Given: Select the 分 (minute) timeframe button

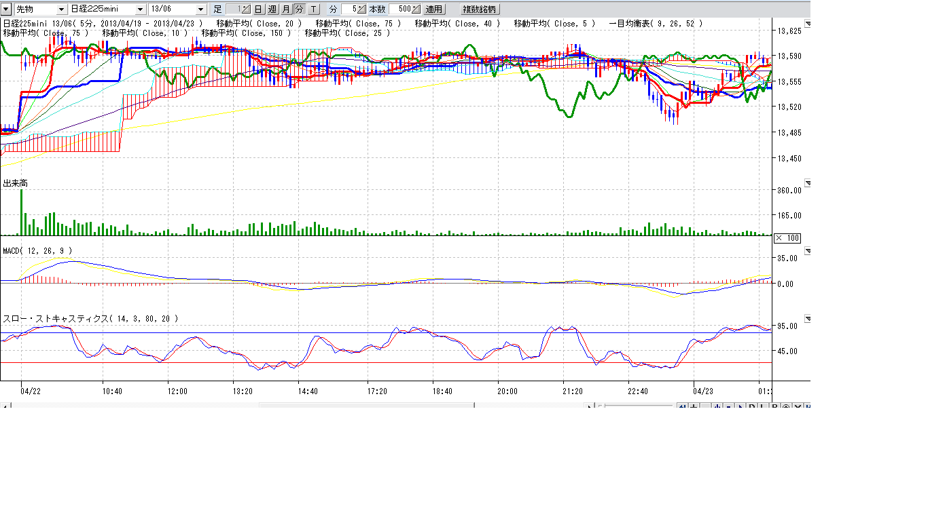Looking at the screenshot, I should pyautogui.click(x=299, y=9).
